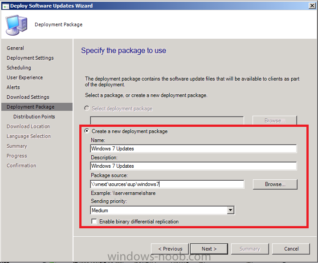Open the User Experience page
Image resolution: width=318 pixels, height=263 pixels.
(24, 77)
